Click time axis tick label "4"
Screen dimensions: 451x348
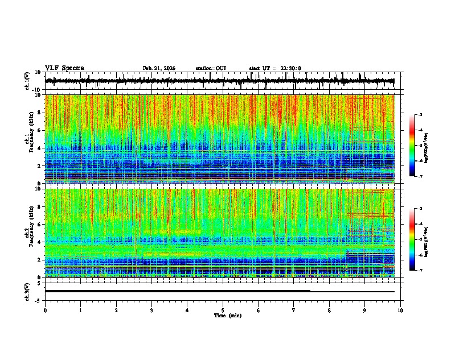click(187, 310)
